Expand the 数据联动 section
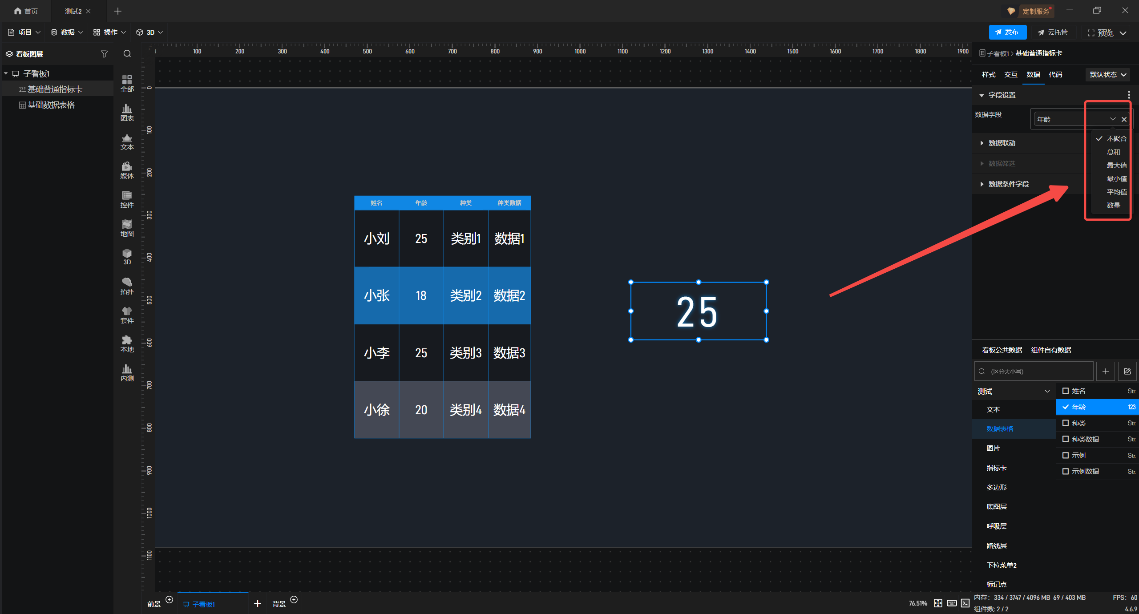 pyautogui.click(x=1002, y=143)
